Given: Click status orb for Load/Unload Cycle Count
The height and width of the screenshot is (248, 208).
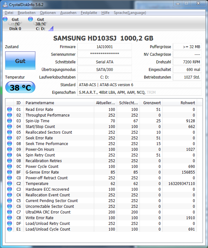Looking at the screenshot, I should click(x=10, y=229).
